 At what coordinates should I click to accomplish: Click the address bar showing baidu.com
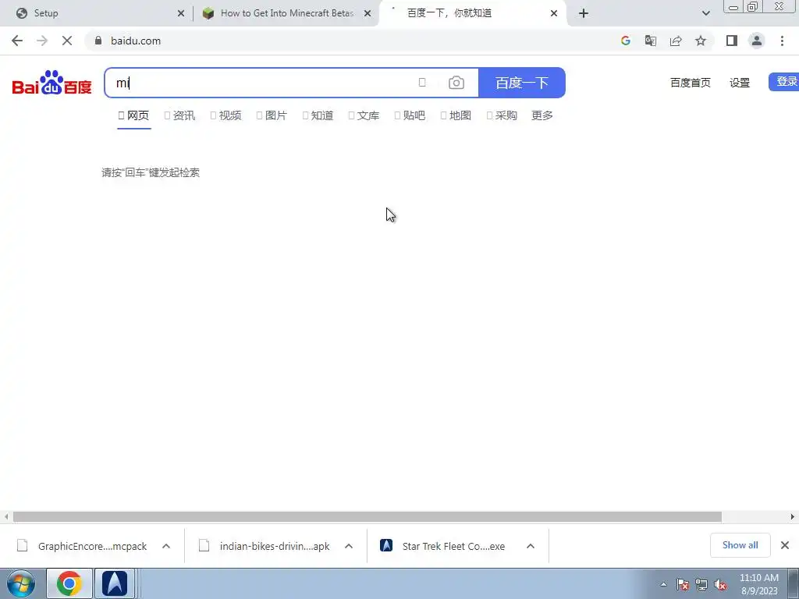(352, 41)
